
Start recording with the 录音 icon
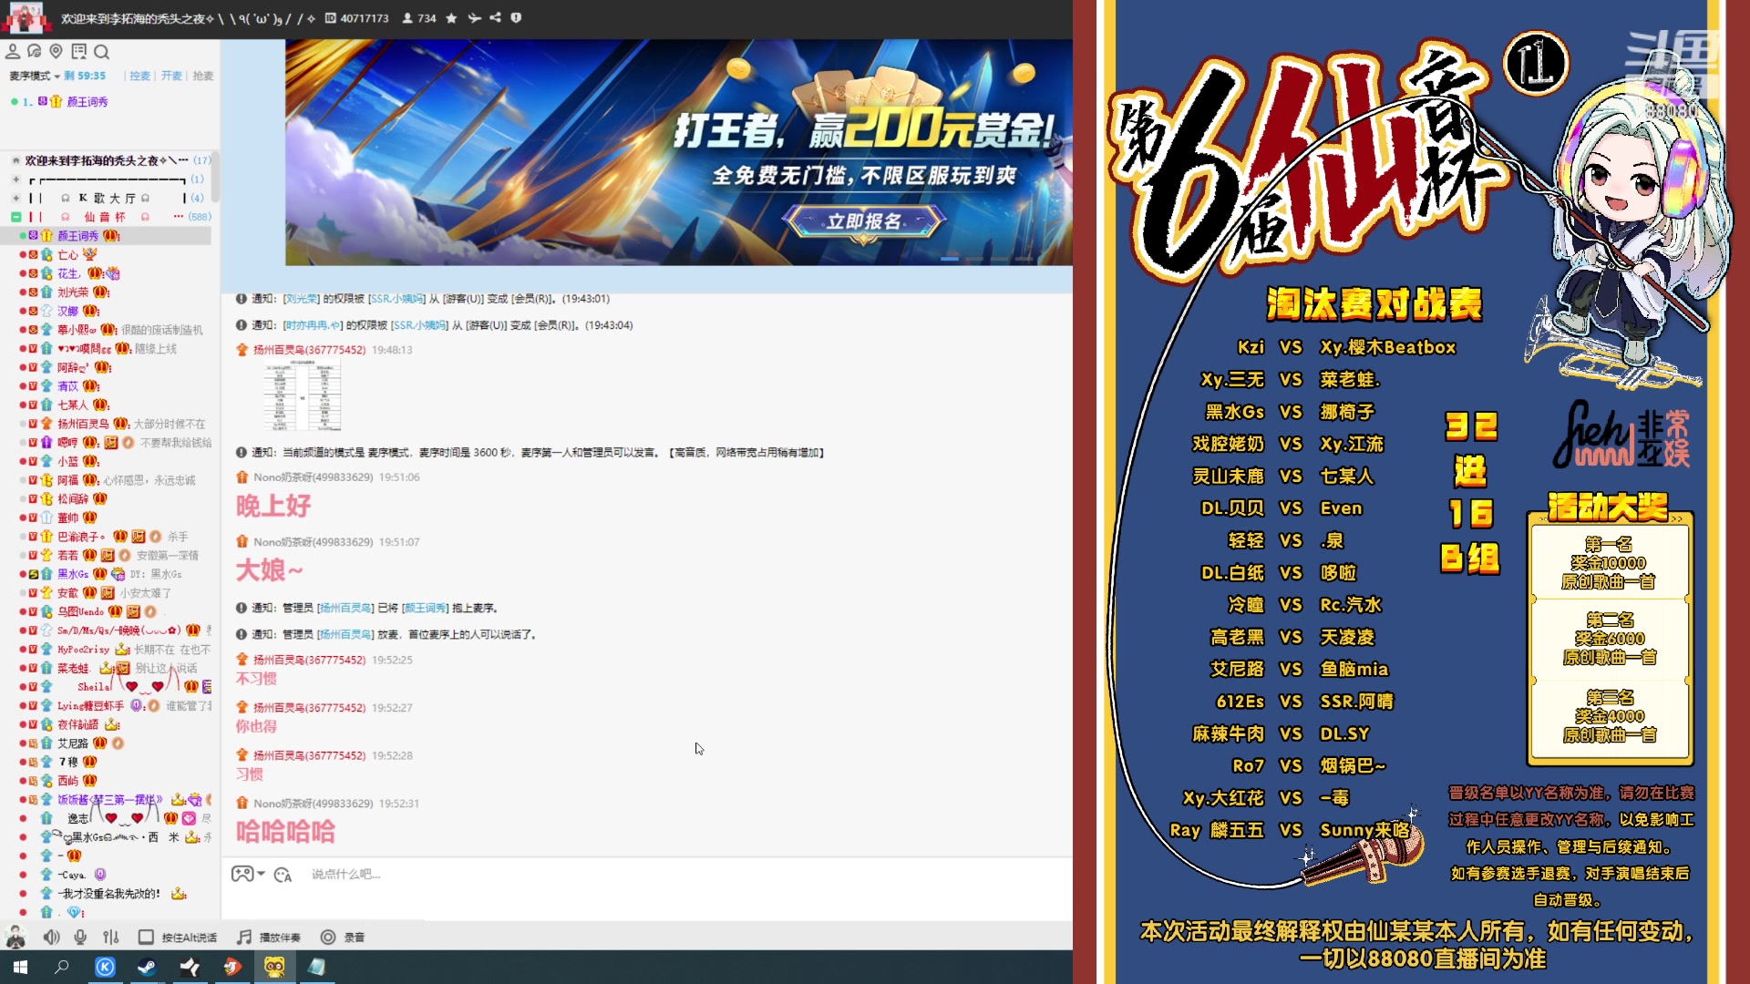(325, 937)
